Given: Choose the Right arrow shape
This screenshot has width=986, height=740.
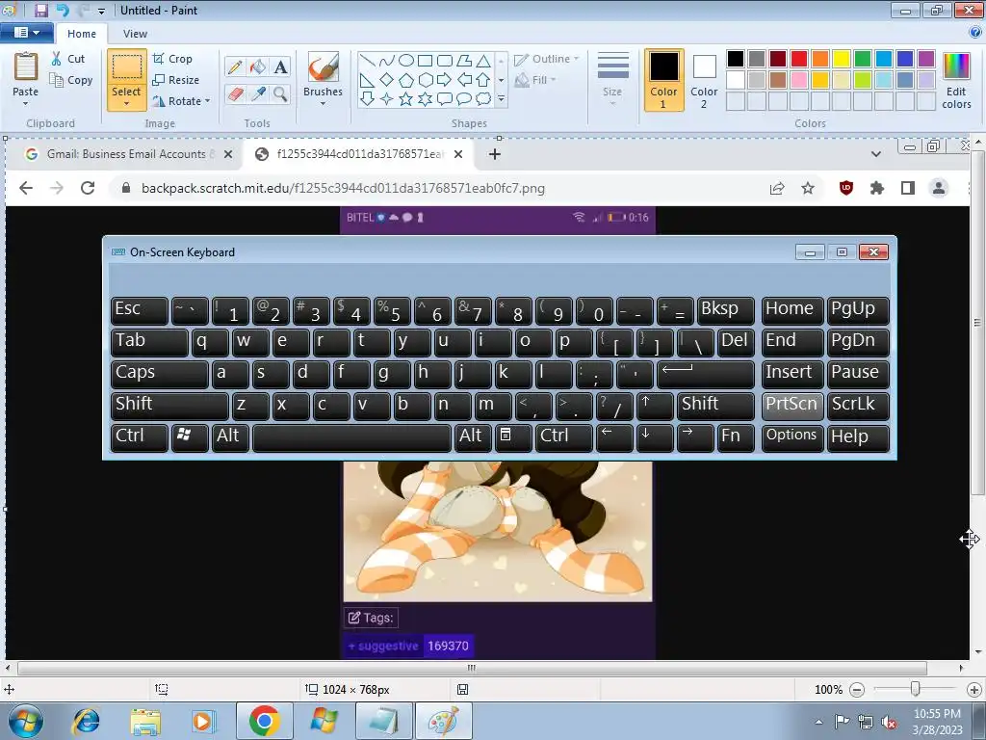Looking at the screenshot, I should click(x=445, y=80).
